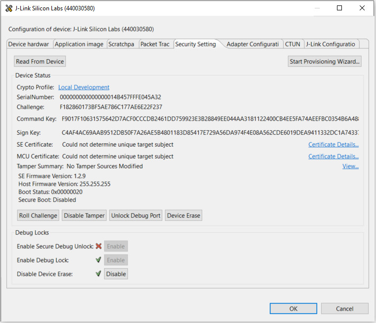Go to the Packet Trace tab
Viewport: 376px width, 323px height.
pos(155,44)
